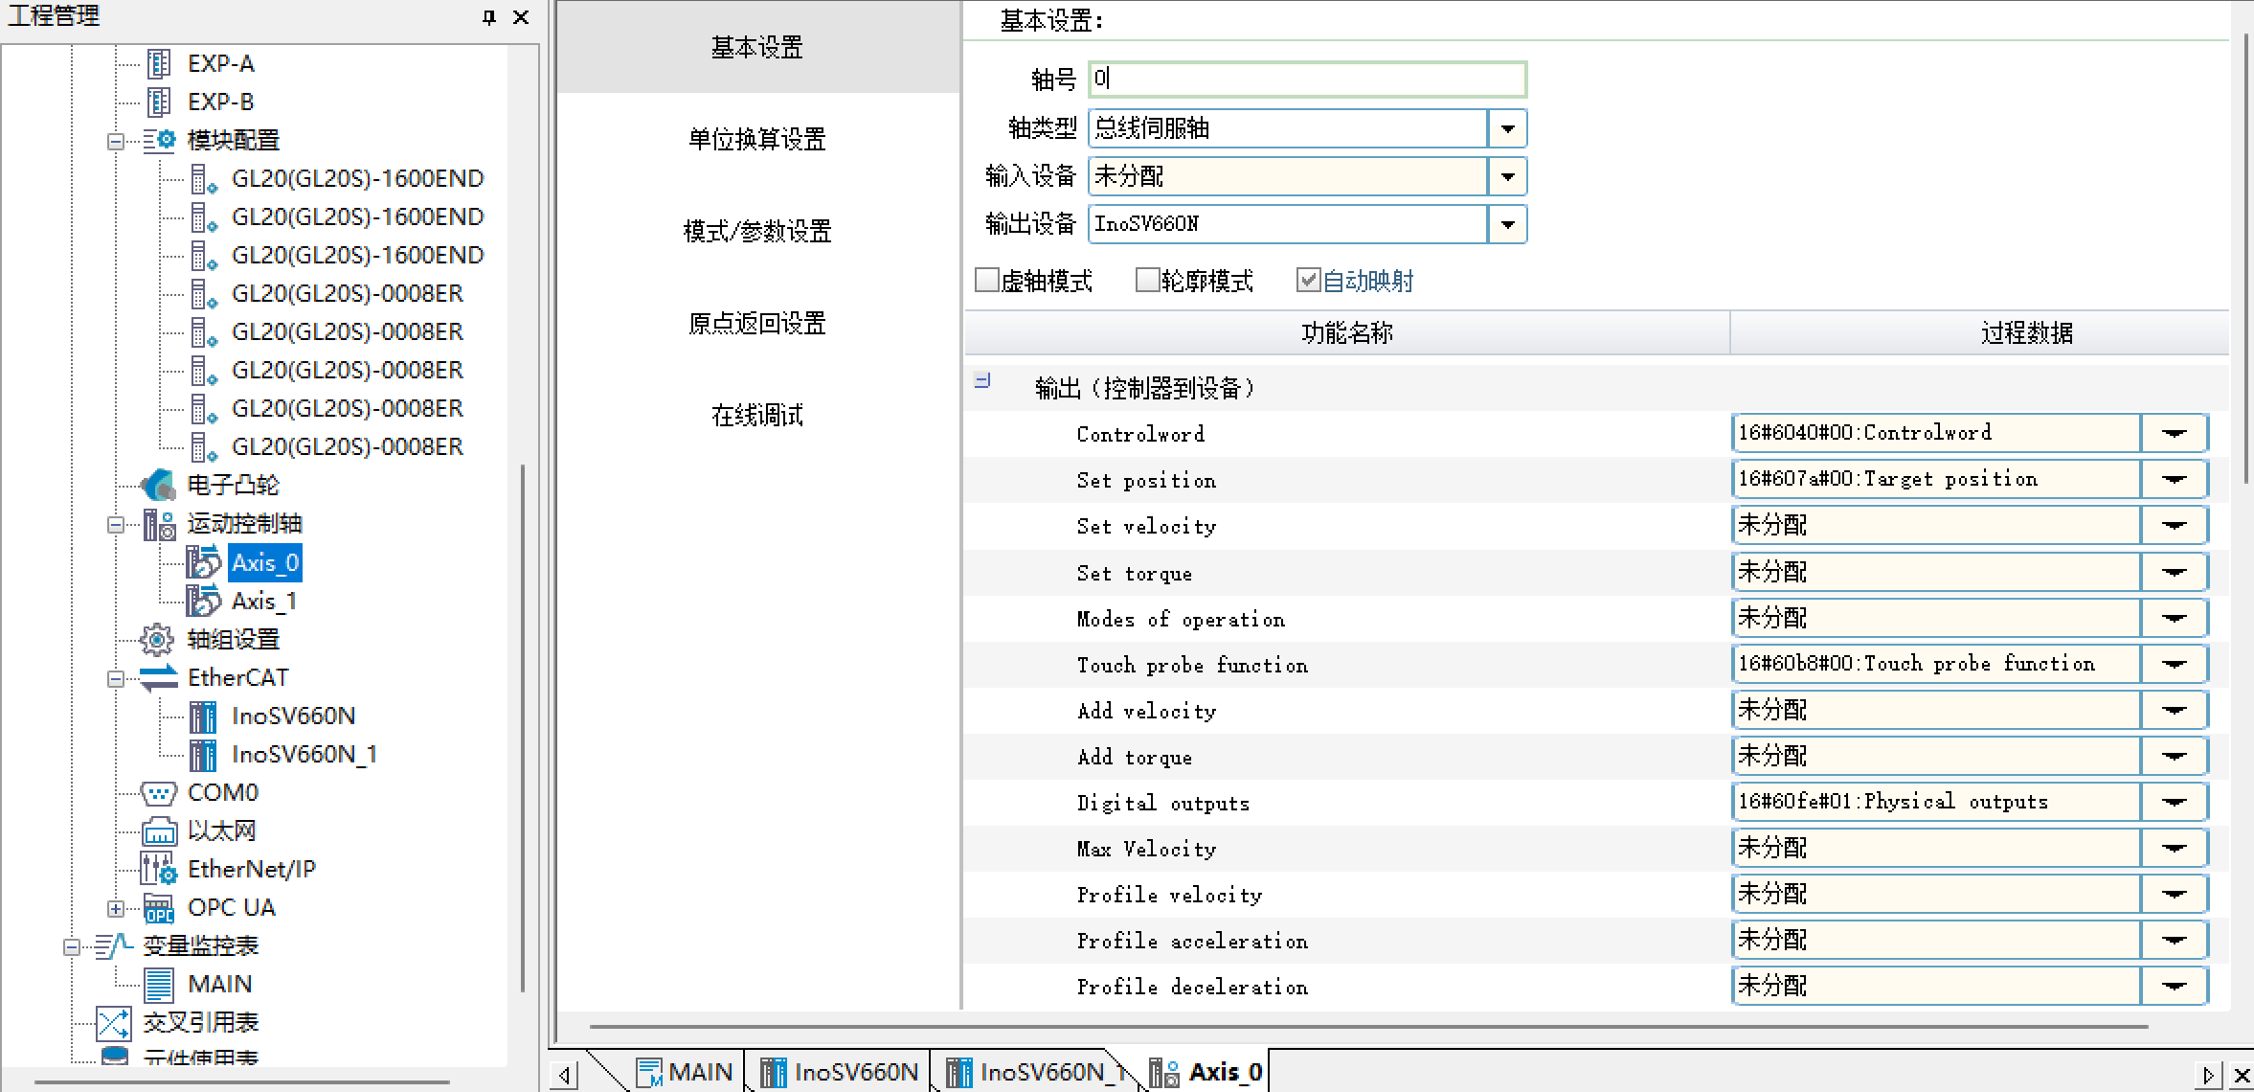Screen dimensions: 2254x1092
Task: Click the 以太网 network icon
Action: click(x=159, y=831)
